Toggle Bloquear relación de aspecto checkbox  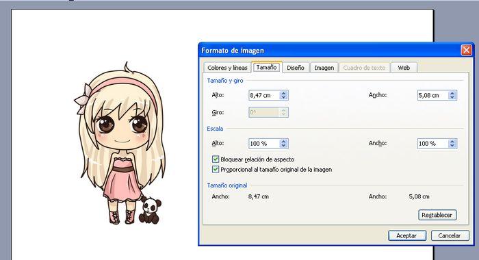216,159
